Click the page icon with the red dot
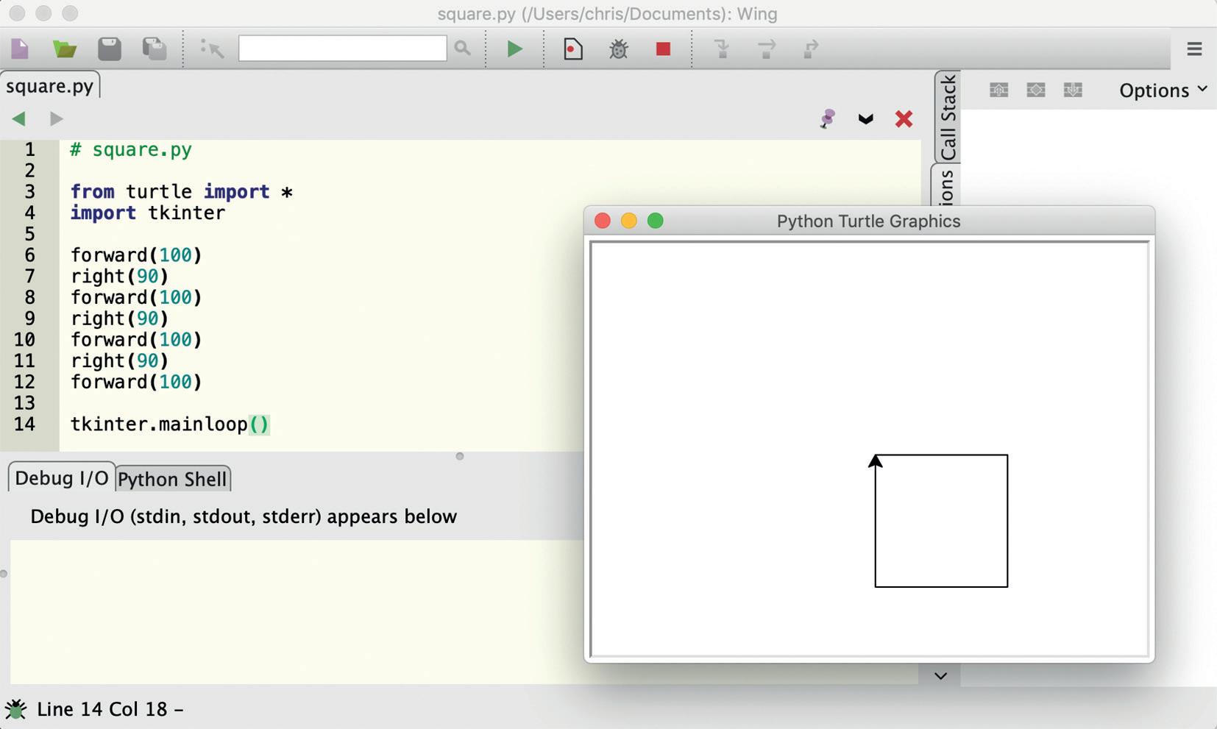This screenshot has width=1217, height=729. pyautogui.click(x=572, y=49)
